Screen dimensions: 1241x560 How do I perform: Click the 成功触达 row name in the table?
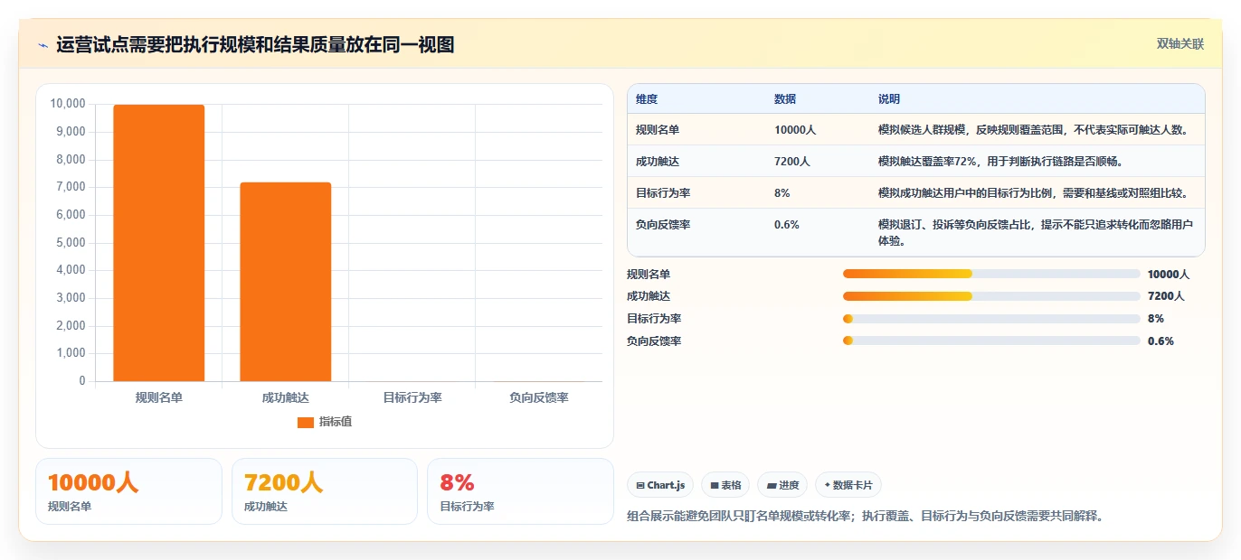(658, 162)
